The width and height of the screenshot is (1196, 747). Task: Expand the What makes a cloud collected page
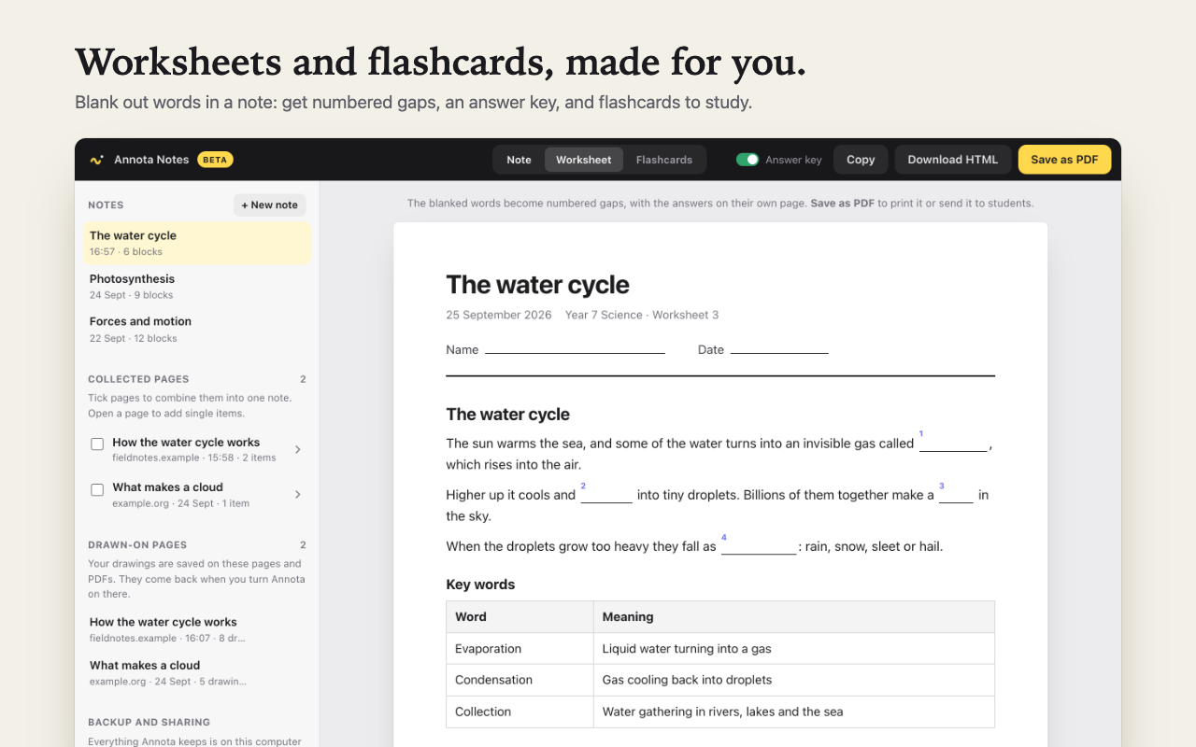pyautogui.click(x=298, y=495)
